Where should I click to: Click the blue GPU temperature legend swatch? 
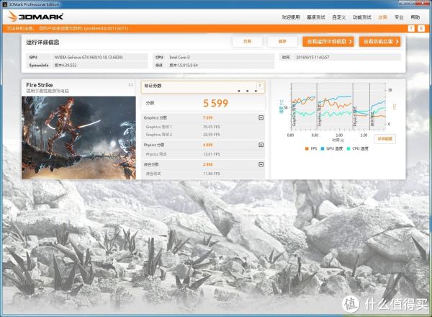tap(323, 148)
